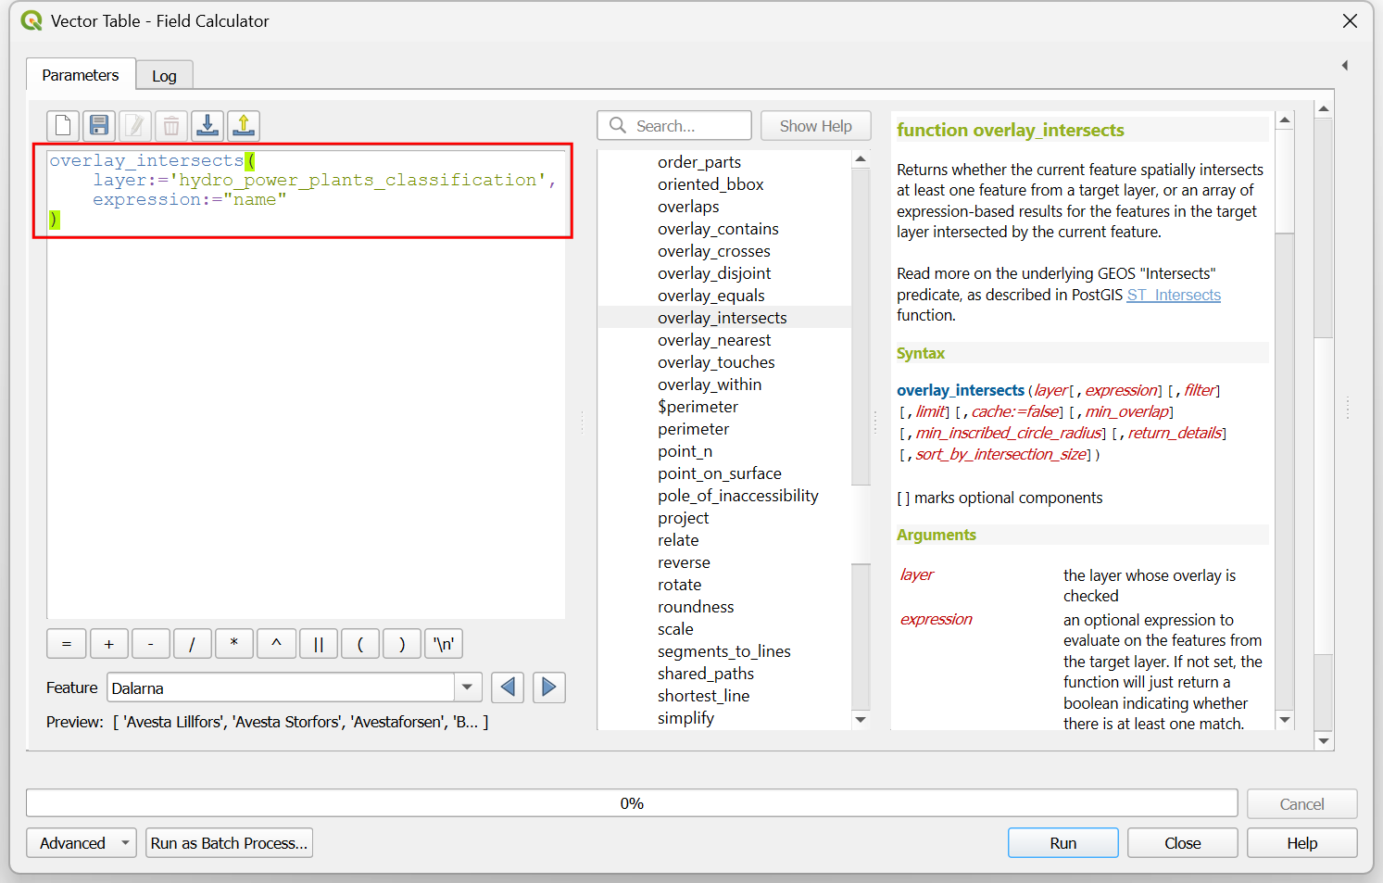The height and width of the screenshot is (883, 1383).
Task: Click the Remove stored expression trash icon
Action: pyautogui.click(x=171, y=125)
